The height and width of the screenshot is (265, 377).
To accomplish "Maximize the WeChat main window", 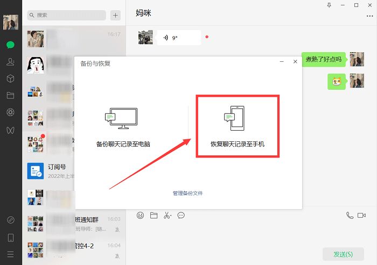I will coord(356,5).
